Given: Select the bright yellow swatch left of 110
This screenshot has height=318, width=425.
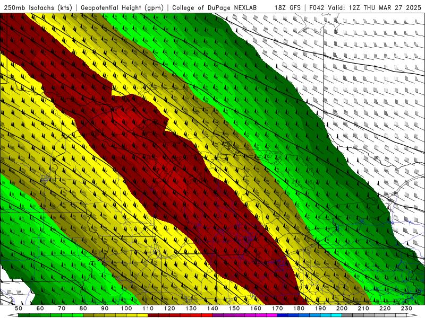Looking at the screenshot, I should (142, 315).
